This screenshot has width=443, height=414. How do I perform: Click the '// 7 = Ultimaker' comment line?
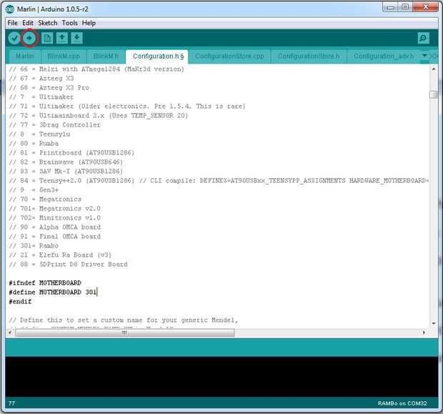tap(41, 97)
